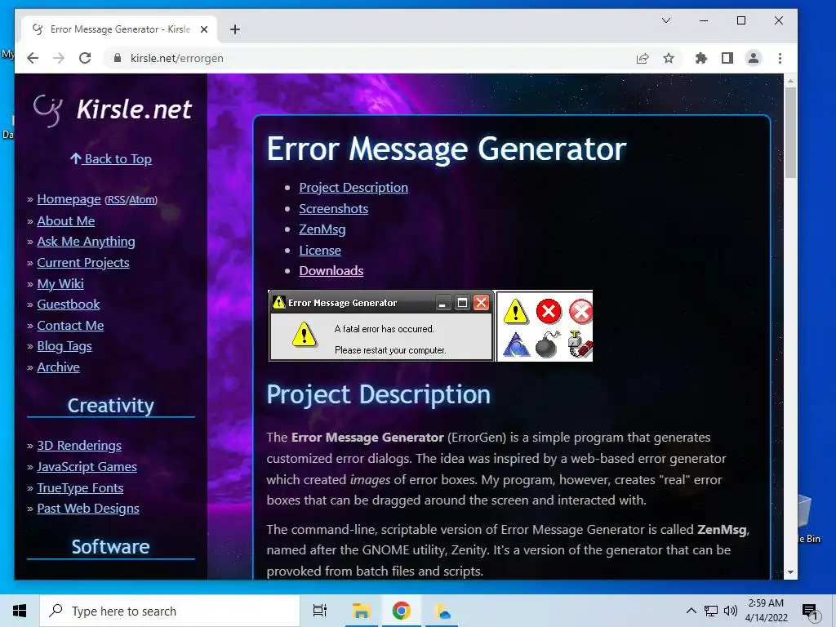This screenshot has width=836, height=627.
Task: Click the padlock site info icon
Action: click(118, 58)
